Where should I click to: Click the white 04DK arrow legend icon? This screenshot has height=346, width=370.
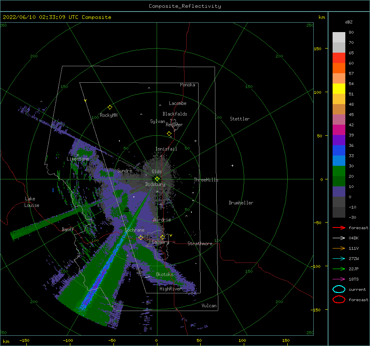pyautogui.click(x=339, y=238)
